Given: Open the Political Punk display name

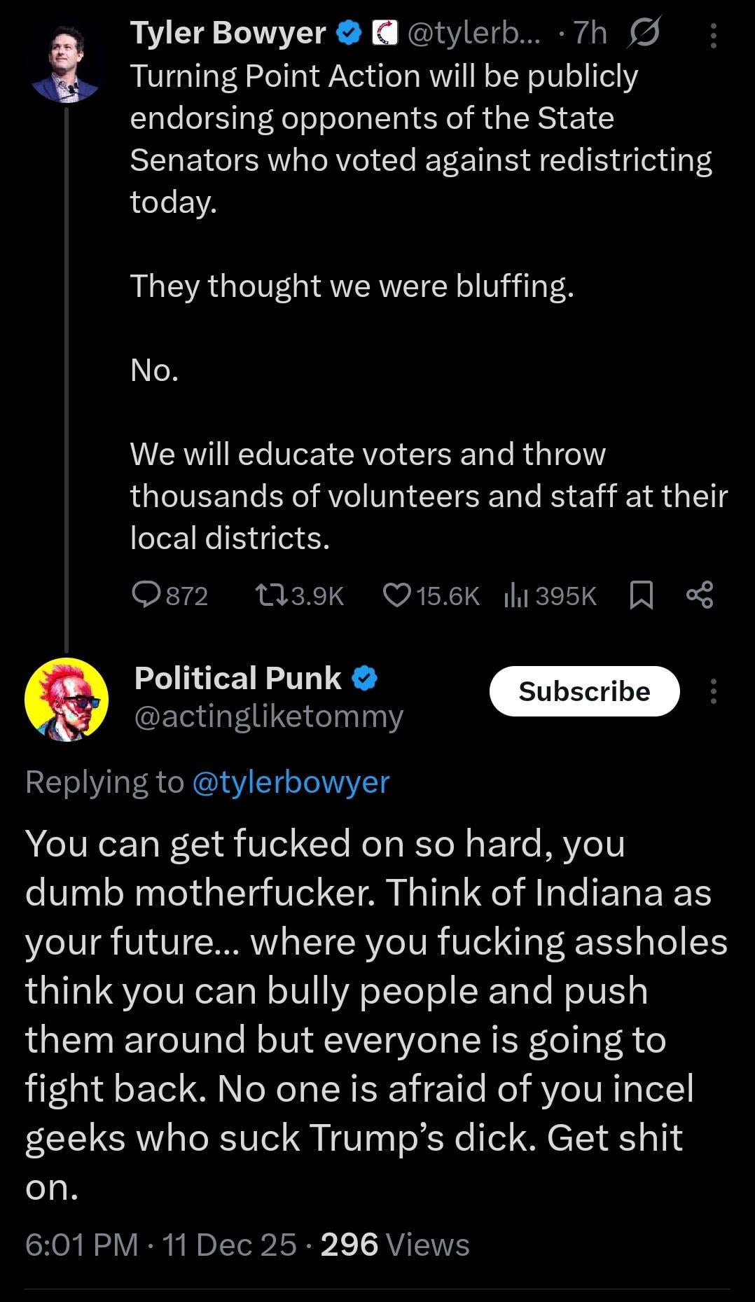Looking at the screenshot, I should [x=237, y=678].
